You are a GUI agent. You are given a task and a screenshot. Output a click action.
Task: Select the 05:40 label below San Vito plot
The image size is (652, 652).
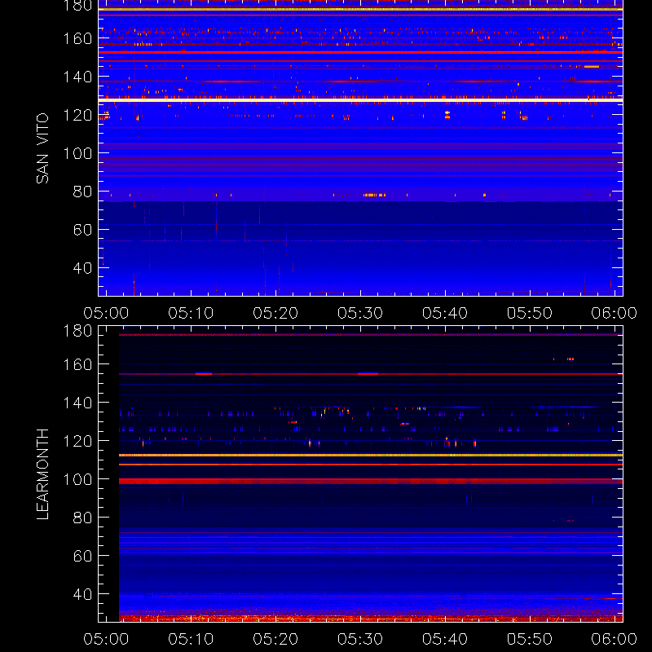pos(445,313)
